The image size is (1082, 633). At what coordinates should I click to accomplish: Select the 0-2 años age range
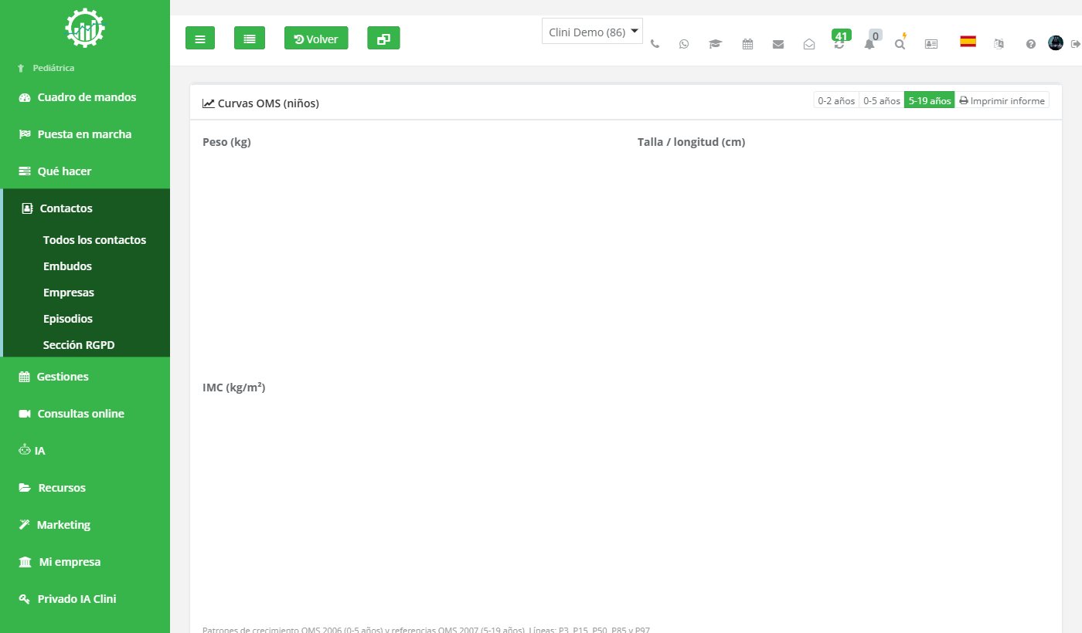[x=836, y=100]
